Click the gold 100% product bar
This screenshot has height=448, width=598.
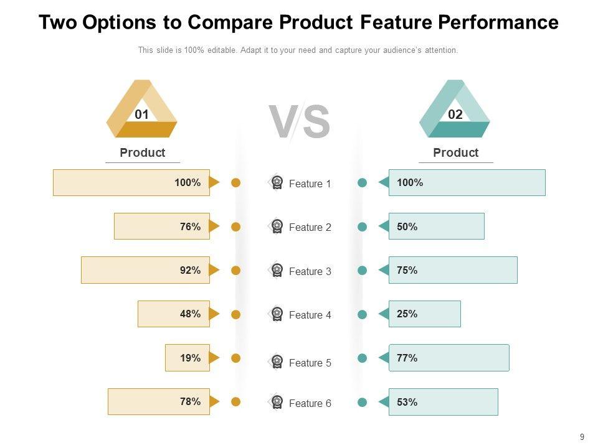(131, 183)
